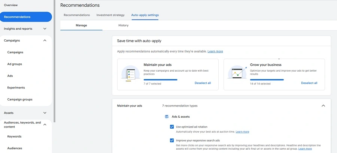This screenshot has width=337, height=153.
Task: Open the Manage sub-tab
Action: click(81, 25)
